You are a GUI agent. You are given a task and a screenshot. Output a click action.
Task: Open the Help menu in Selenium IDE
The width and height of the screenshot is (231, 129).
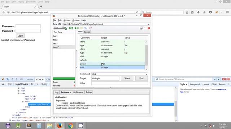[83, 20]
